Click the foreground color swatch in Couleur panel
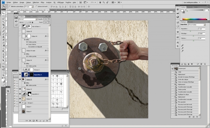 182,11
